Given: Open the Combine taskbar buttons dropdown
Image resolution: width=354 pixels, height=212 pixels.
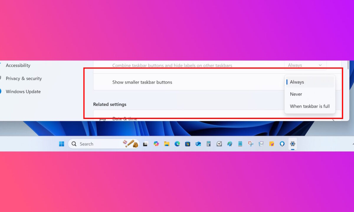Looking at the screenshot, I should coord(304,65).
